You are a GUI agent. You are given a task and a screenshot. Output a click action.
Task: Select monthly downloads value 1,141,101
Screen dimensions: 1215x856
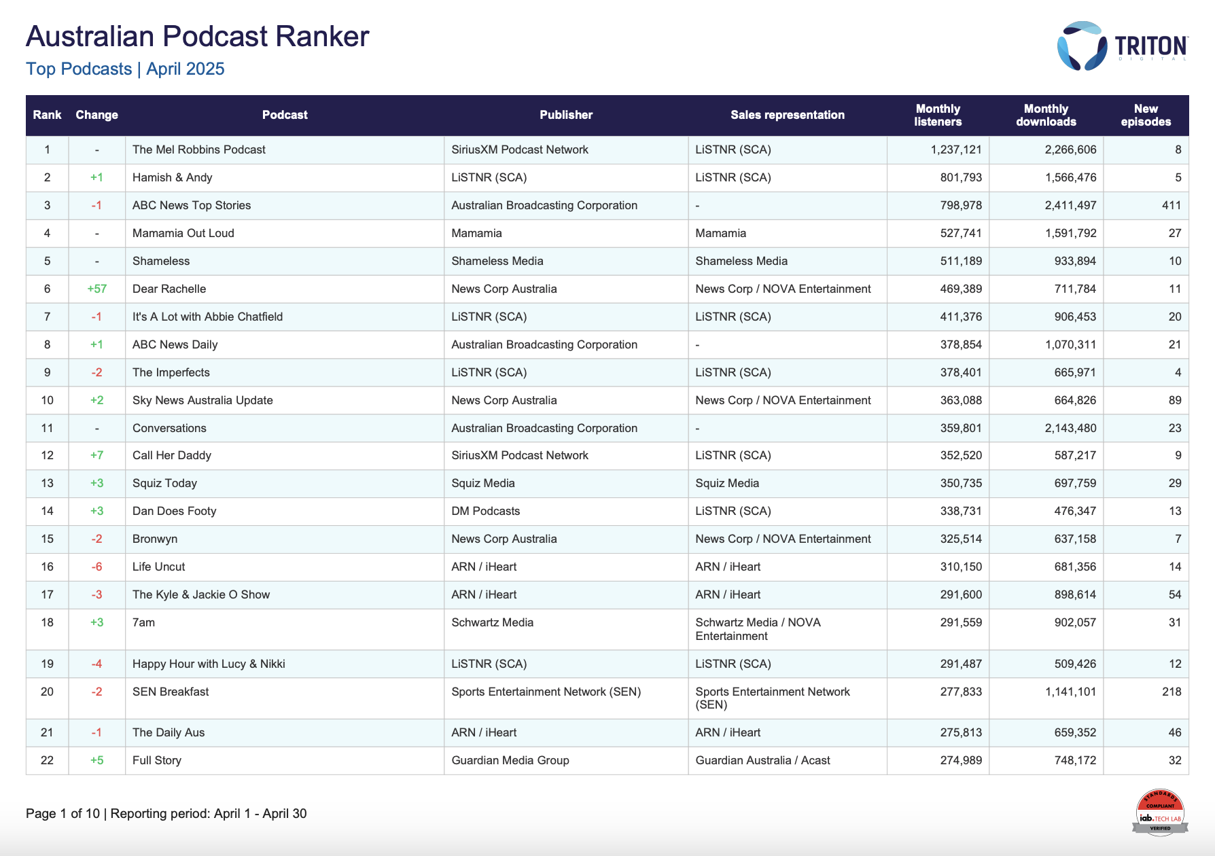coord(1070,692)
